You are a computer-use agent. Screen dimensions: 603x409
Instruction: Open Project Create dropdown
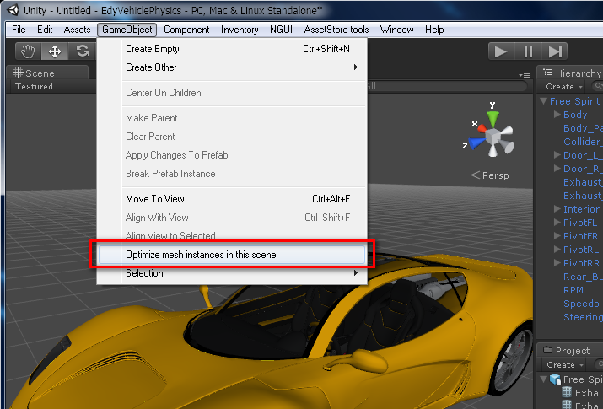[x=564, y=365]
